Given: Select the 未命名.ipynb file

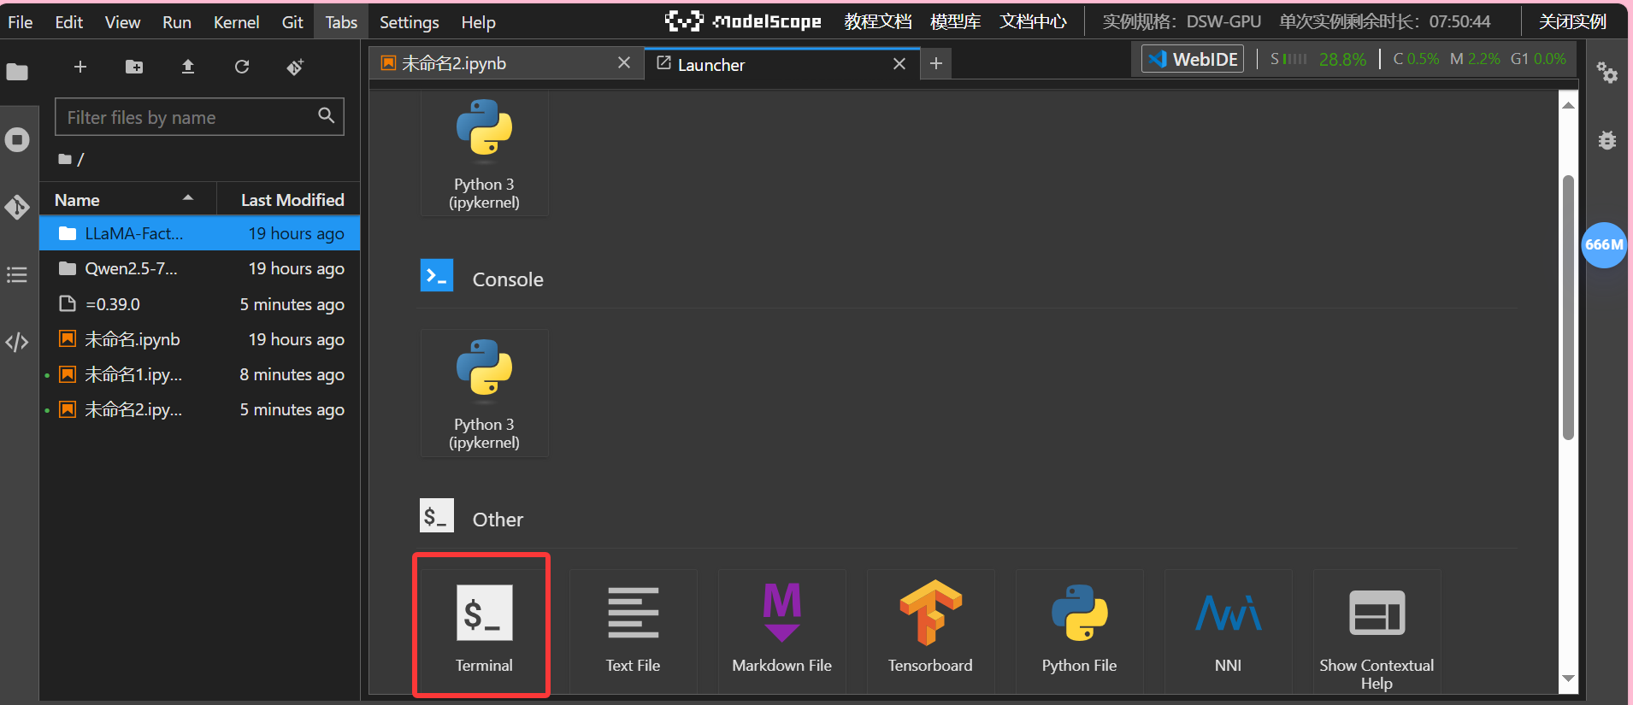Looking at the screenshot, I should (199, 339).
